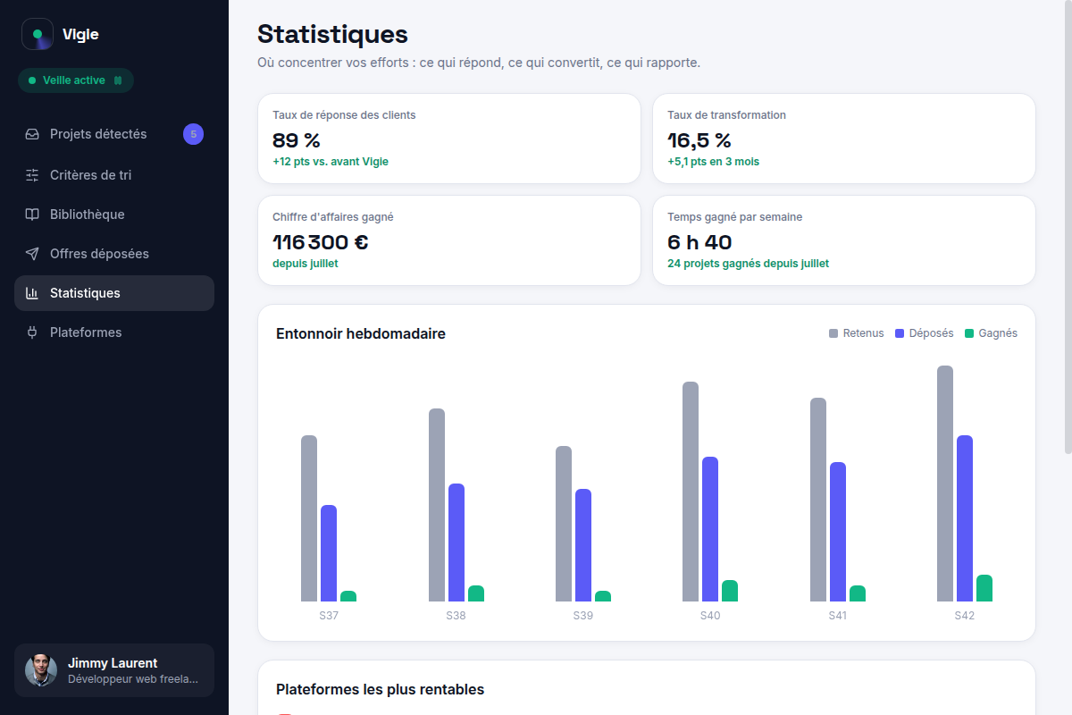Viewport: 1072px width, 715px height.
Task: Pause monitoring via Veille active pause icon
Action: pyautogui.click(x=118, y=80)
